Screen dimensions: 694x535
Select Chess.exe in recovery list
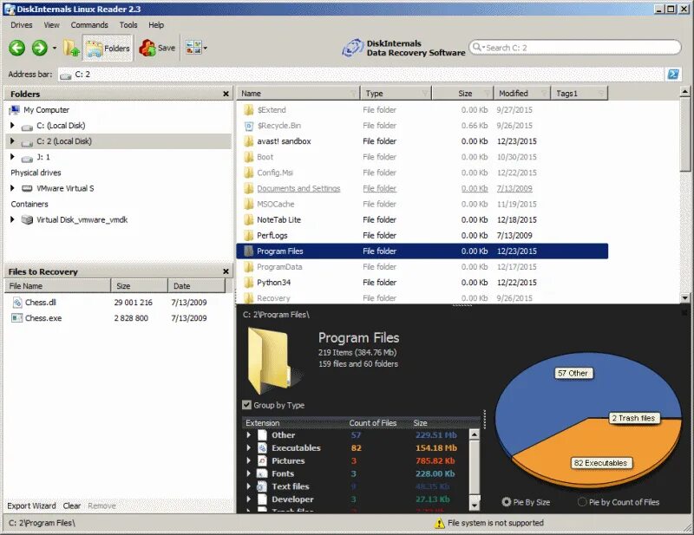pyautogui.click(x=43, y=317)
